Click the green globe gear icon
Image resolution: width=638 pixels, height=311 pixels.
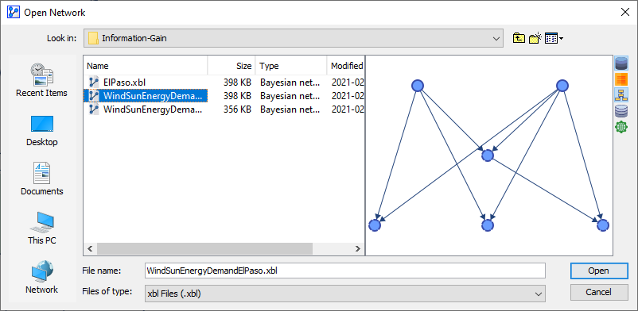pos(621,127)
